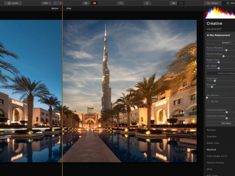Expand the Sunrays tool
This screenshot has height=176, width=235.
[x=211, y=130]
